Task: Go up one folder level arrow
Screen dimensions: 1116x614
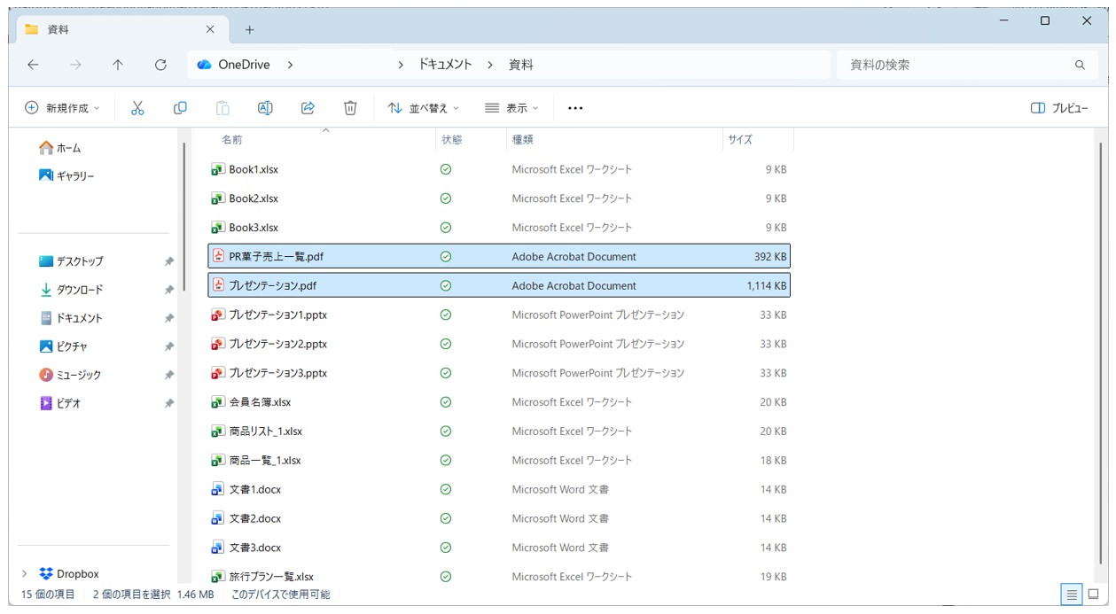Action: pyautogui.click(x=118, y=65)
